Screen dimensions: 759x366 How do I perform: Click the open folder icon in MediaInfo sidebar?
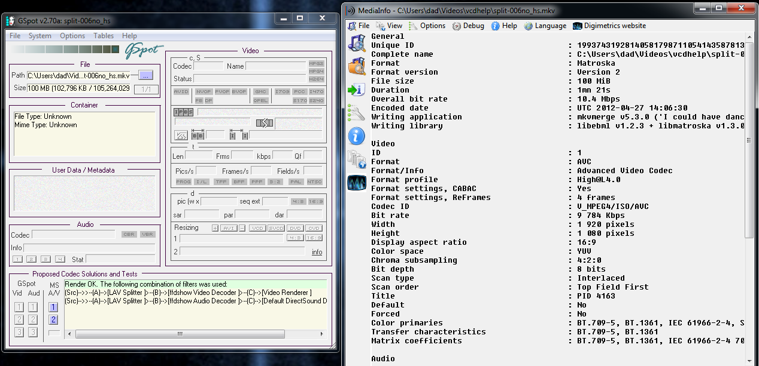(x=357, y=66)
